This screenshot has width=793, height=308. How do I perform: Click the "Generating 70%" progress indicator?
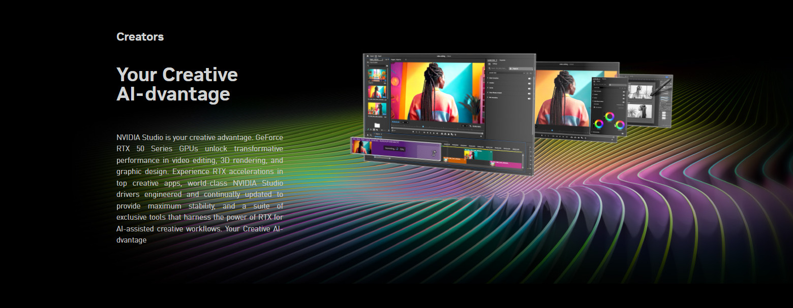click(394, 149)
